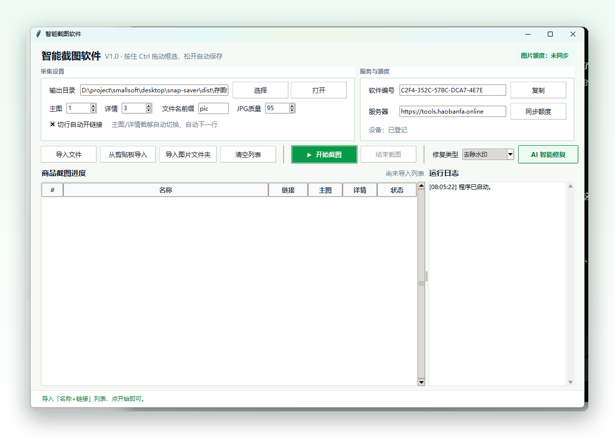Click the 复制 software ID button

[538, 90]
